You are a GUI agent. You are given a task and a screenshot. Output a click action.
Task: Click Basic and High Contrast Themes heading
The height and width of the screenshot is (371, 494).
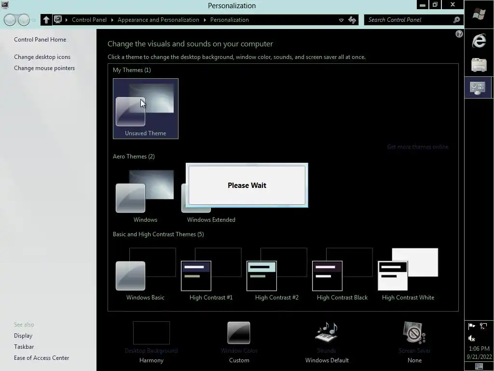pos(158,234)
